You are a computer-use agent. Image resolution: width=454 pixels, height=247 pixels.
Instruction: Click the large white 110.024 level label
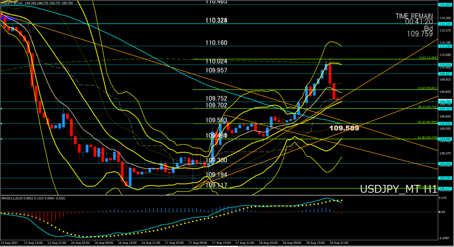click(216, 62)
